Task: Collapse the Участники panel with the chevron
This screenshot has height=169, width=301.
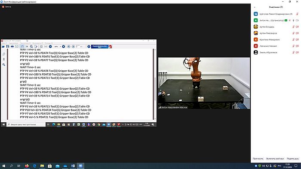Action: tap(255, 7)
